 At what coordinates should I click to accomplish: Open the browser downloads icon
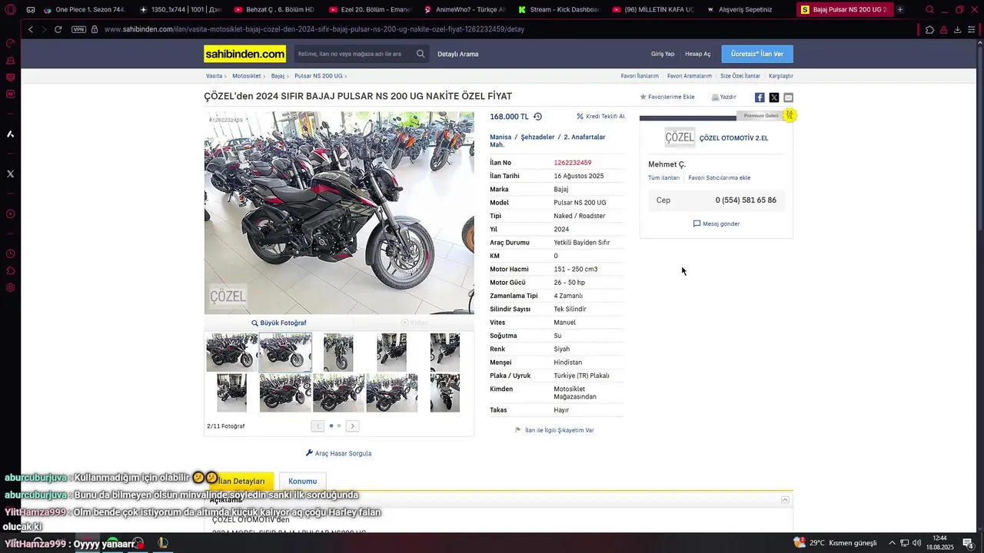[x=957, y=29]
